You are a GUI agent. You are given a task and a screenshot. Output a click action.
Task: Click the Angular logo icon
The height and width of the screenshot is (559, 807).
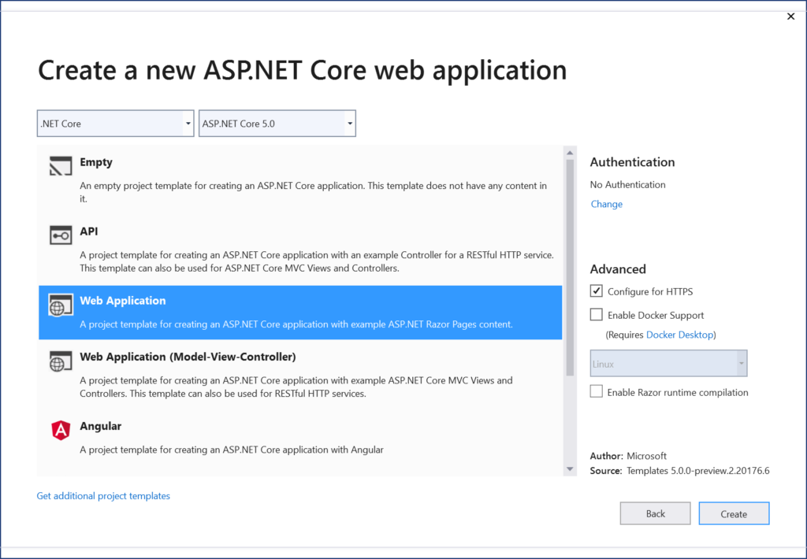[61, 430]
